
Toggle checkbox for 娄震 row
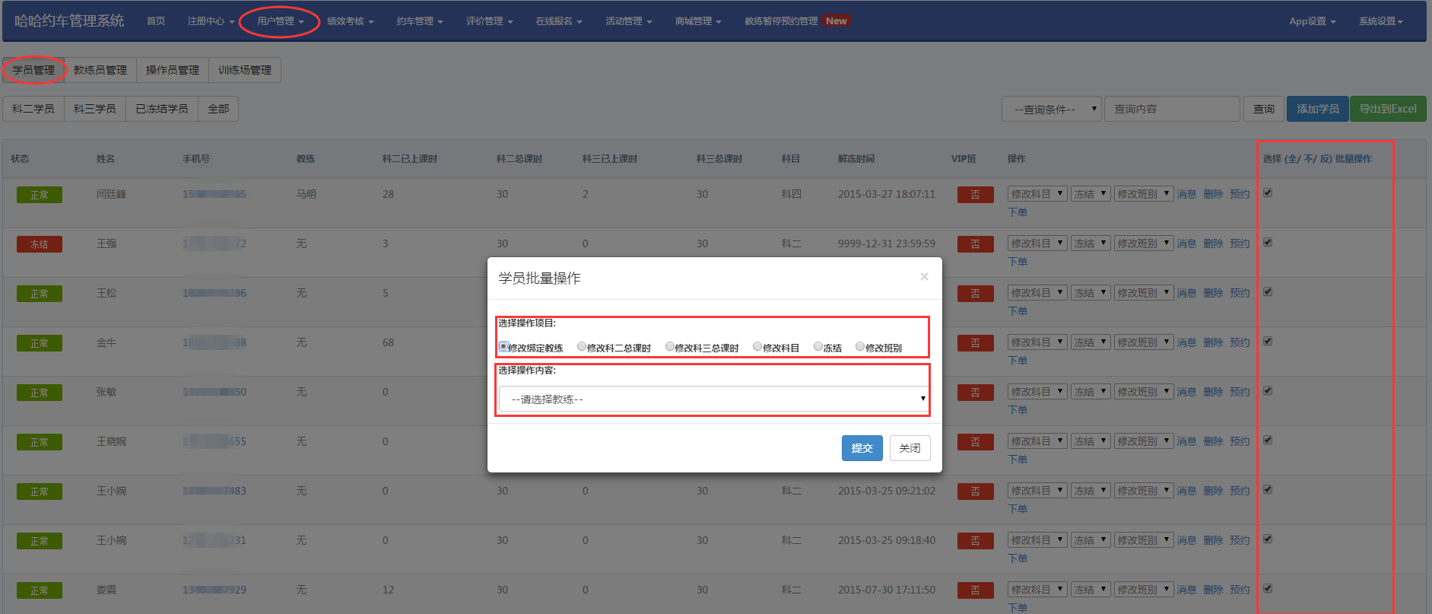pyautogui.click(x=1268, y=589)
